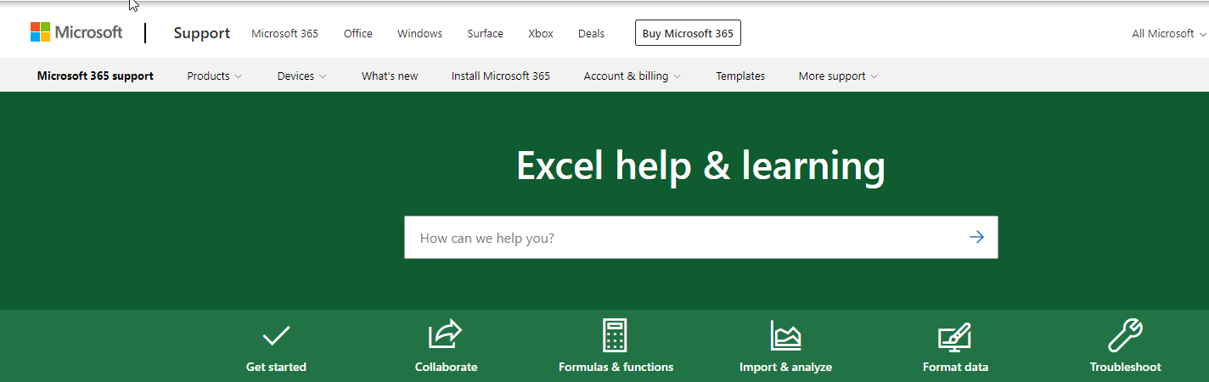
Task: Submit search with the arrow icon
Action: click(x=976, y=238)
